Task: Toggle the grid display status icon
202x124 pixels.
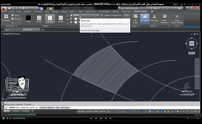Action: pyautogui.click(x=109, y=111)
